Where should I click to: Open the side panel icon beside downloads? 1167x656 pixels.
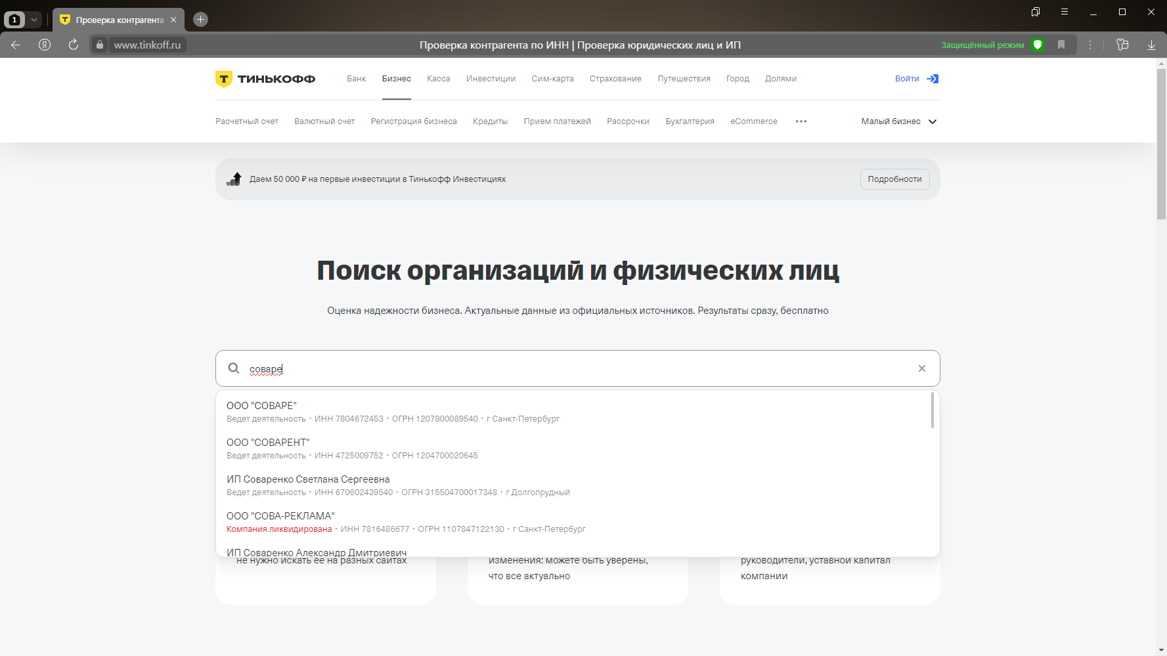[x=1122, y=45]
